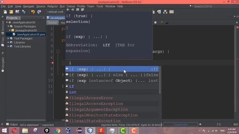Select the 'int' keyword completion
Viewport: 239px width, 134px height.
pos(112,92)
